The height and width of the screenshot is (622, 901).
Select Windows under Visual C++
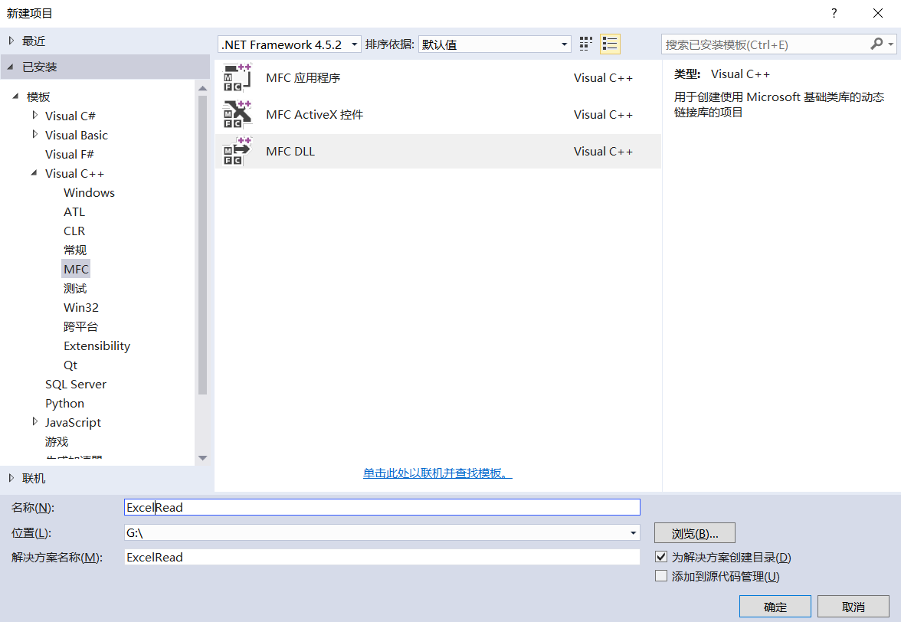[89, 192]
